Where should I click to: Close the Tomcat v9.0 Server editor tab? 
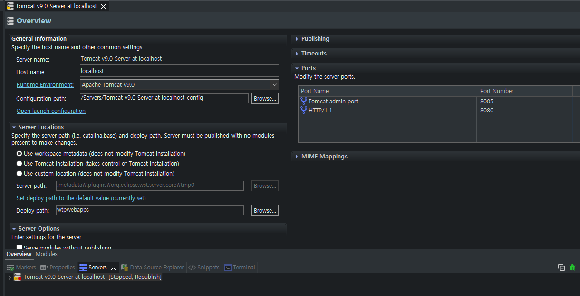pyautogui.click(x=103, y=6)
